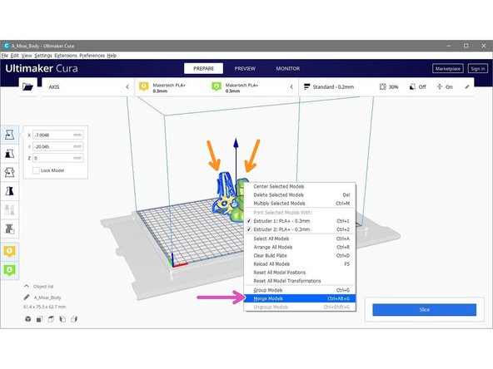Select Center Selected Models

[300, 186]
